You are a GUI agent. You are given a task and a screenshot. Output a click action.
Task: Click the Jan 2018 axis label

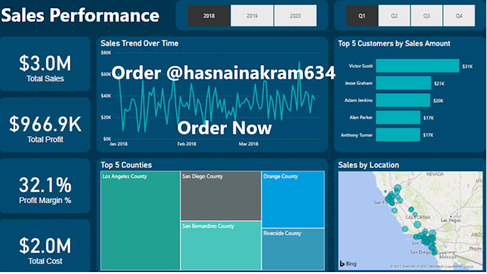pyautogui.click(x=118, y=144)
